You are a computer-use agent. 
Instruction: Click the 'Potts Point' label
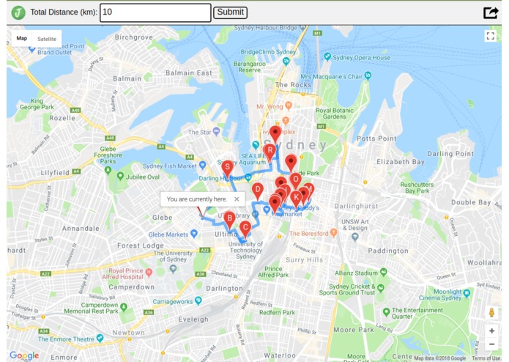point(376,138)
